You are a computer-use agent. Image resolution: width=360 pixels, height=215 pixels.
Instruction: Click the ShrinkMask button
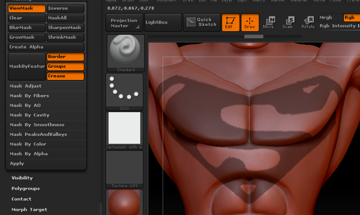[x=65, y=37]
